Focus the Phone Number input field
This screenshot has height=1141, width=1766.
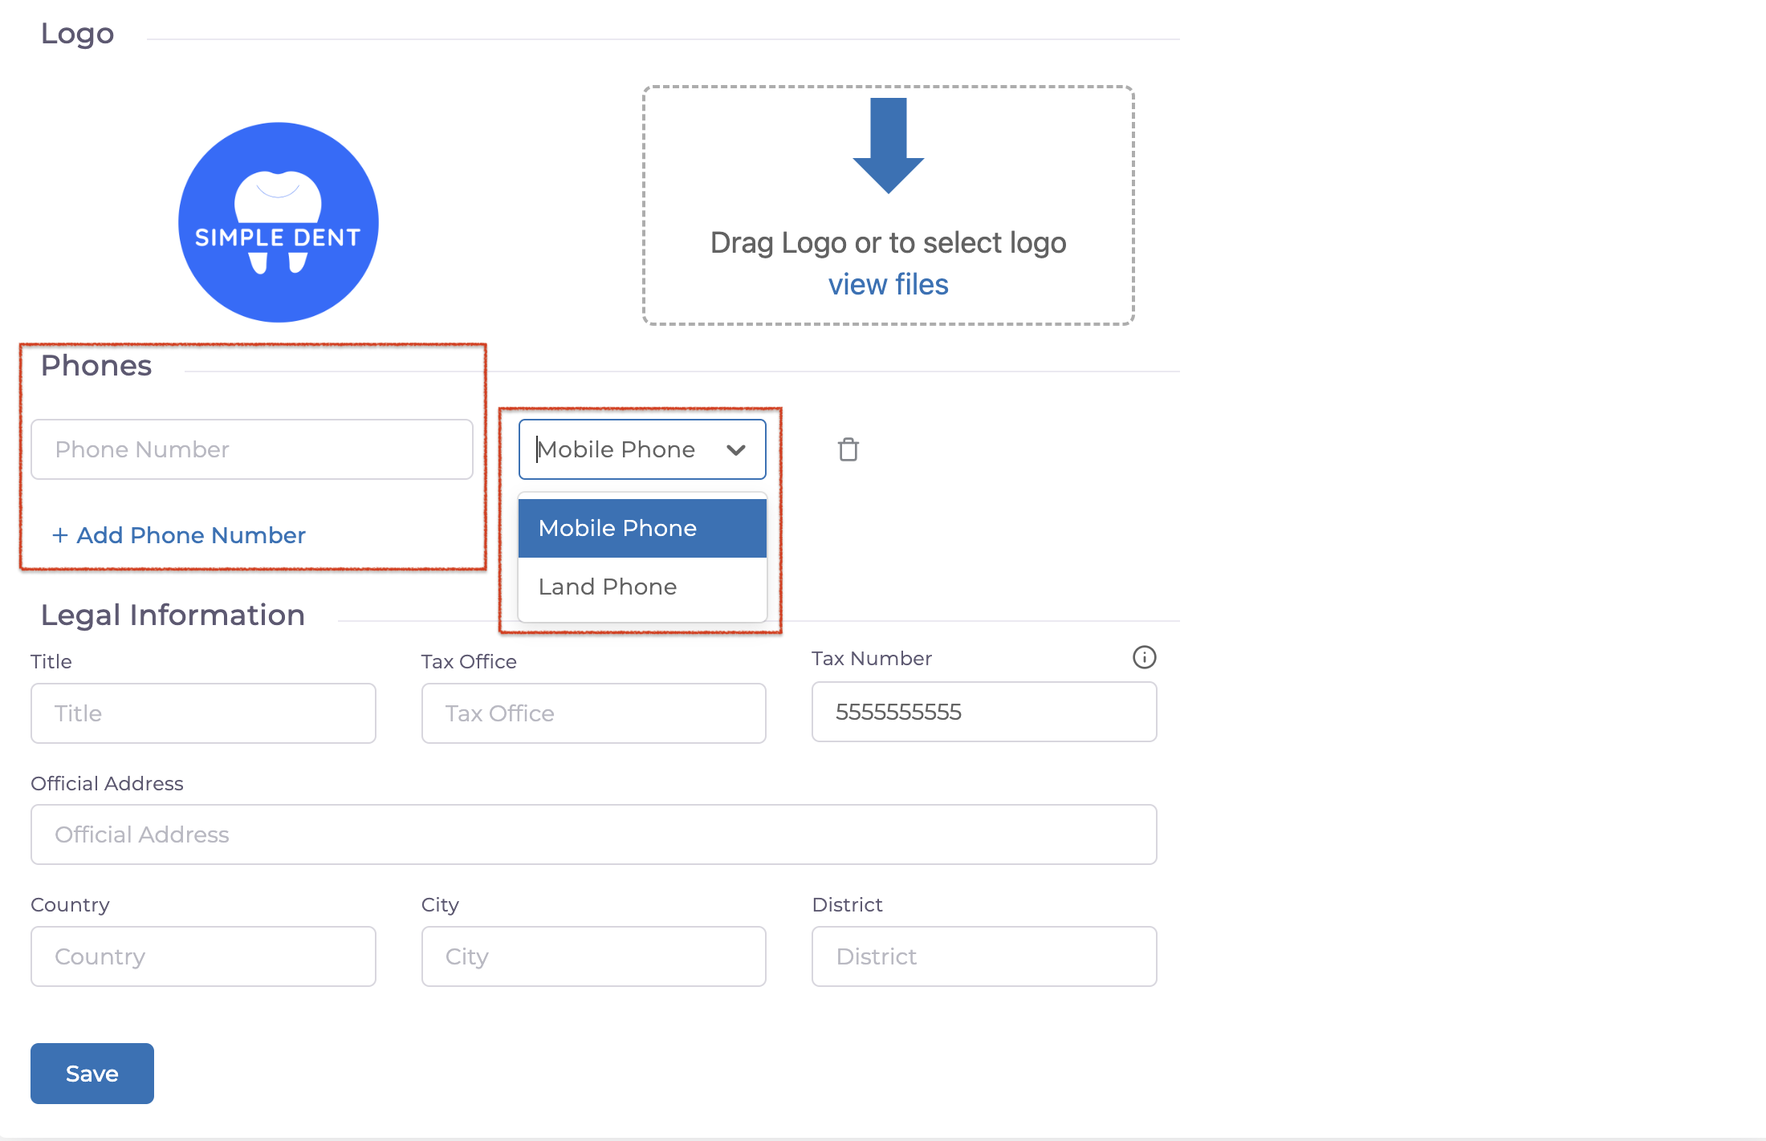tap(251, 449)
